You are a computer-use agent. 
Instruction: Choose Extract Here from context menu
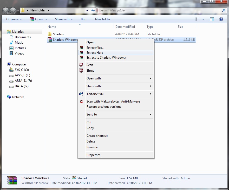[116, 53]
